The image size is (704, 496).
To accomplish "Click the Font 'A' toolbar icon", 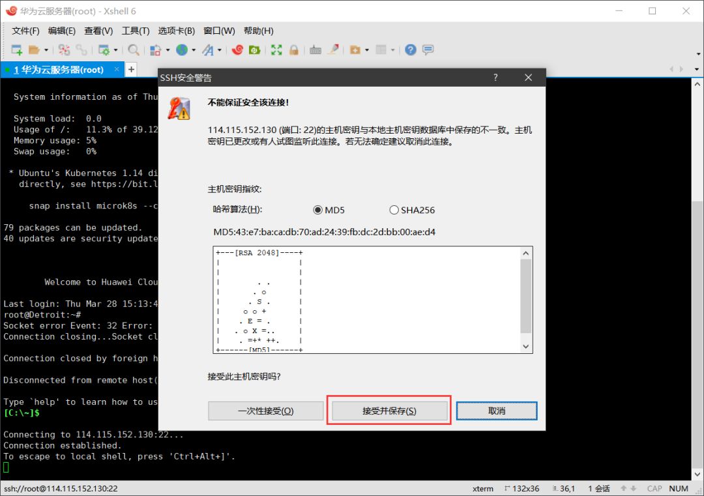I will 208,50.
